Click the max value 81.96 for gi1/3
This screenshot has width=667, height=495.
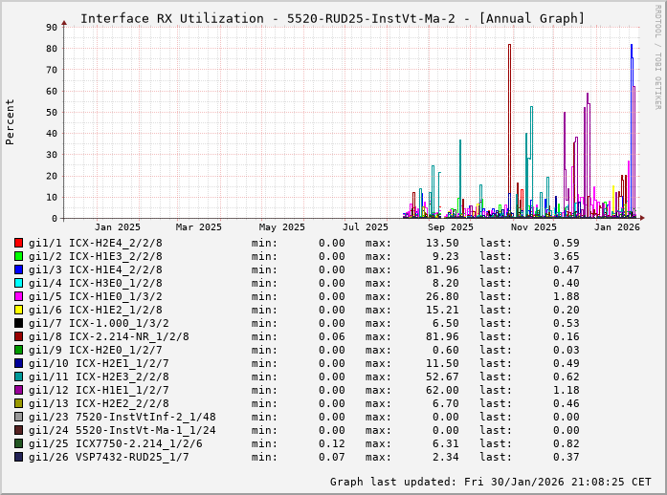[x=442, y=269]
